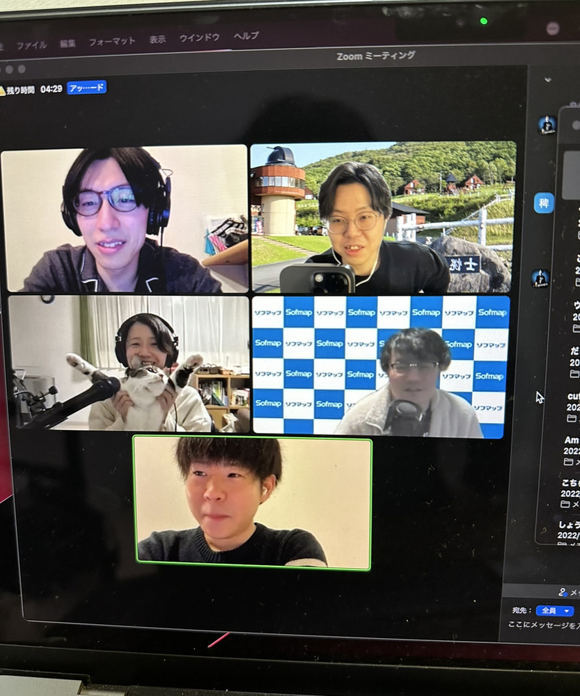Open the ヘルプ menu

(246, 36)
